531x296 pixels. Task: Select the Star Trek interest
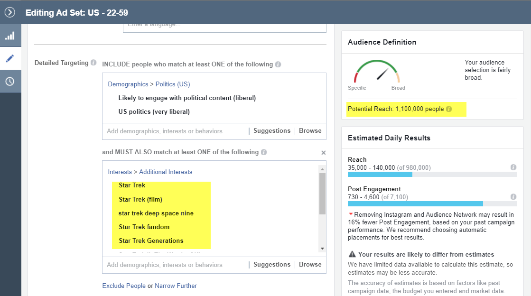pos(132,185)
